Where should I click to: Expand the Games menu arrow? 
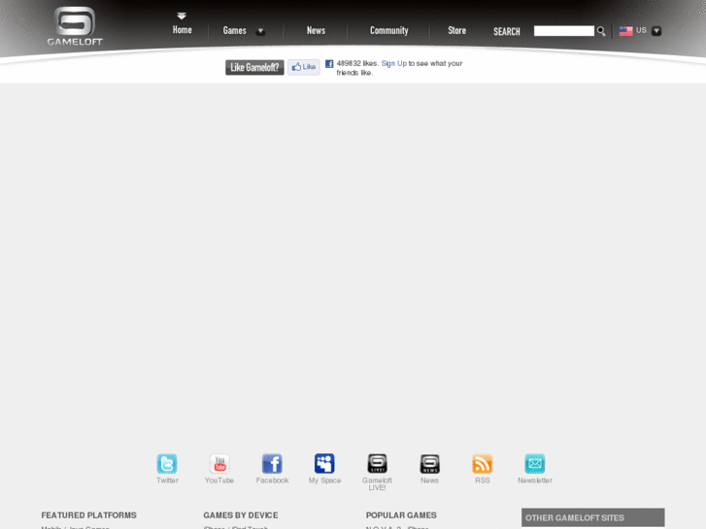point(260,31)
